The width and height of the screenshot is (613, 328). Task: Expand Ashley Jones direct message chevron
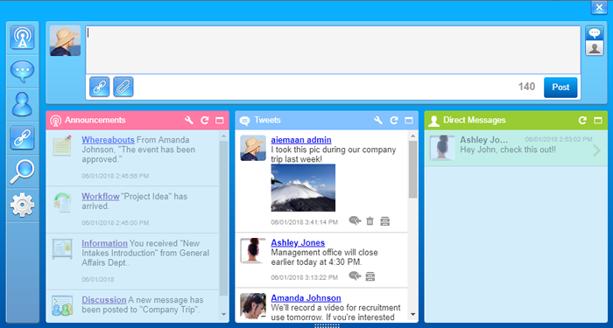pyautogui.click(x=596, y=150)
